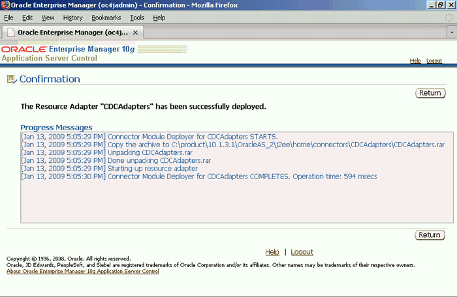Click the top Help link in header
This screenshot has height=297, width=457.
point(415,61)
